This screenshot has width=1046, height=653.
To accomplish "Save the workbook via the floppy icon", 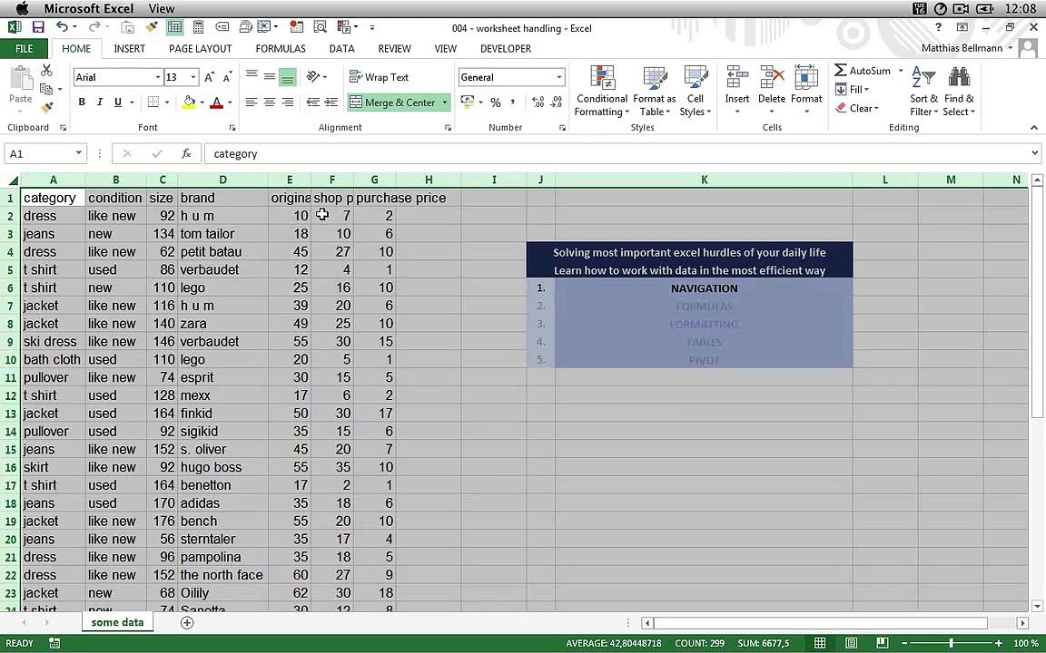I will (38, 27).
